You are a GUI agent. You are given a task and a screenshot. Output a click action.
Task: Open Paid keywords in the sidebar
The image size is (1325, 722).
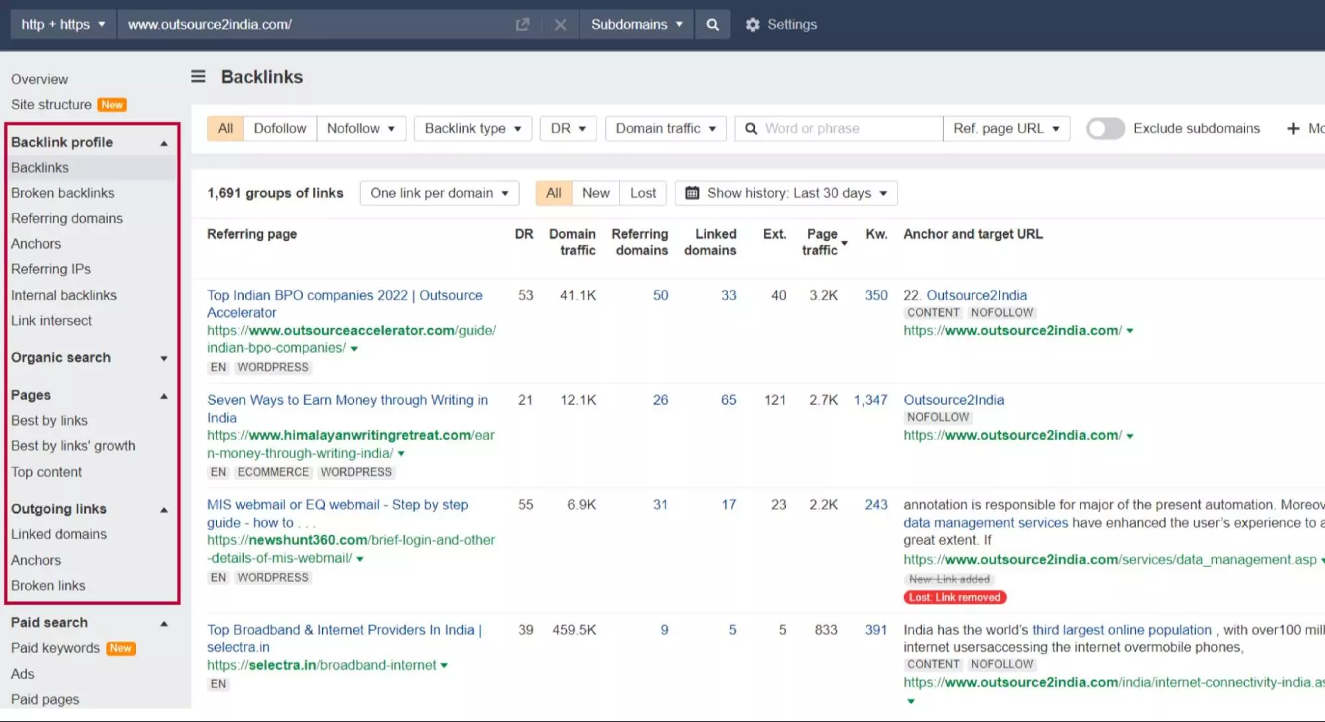point(56,648)
